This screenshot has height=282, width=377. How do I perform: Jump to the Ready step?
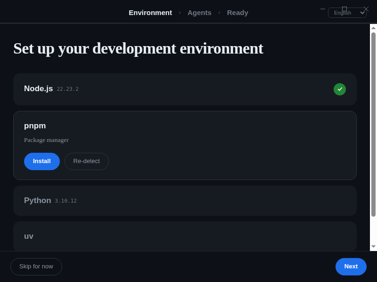point(238,13)
